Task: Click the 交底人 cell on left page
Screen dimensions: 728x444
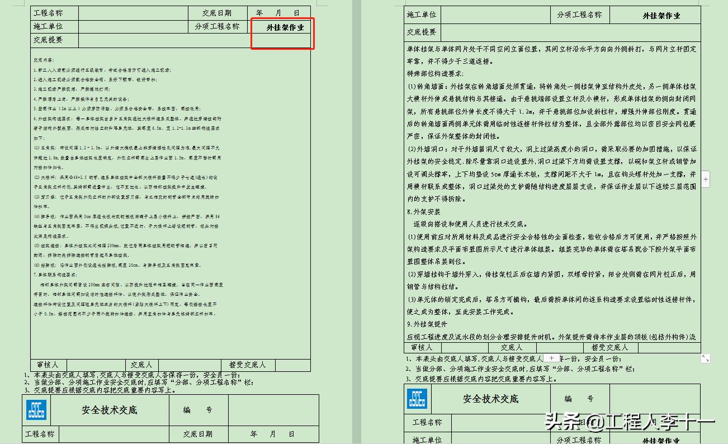Action: pos(141,365)
